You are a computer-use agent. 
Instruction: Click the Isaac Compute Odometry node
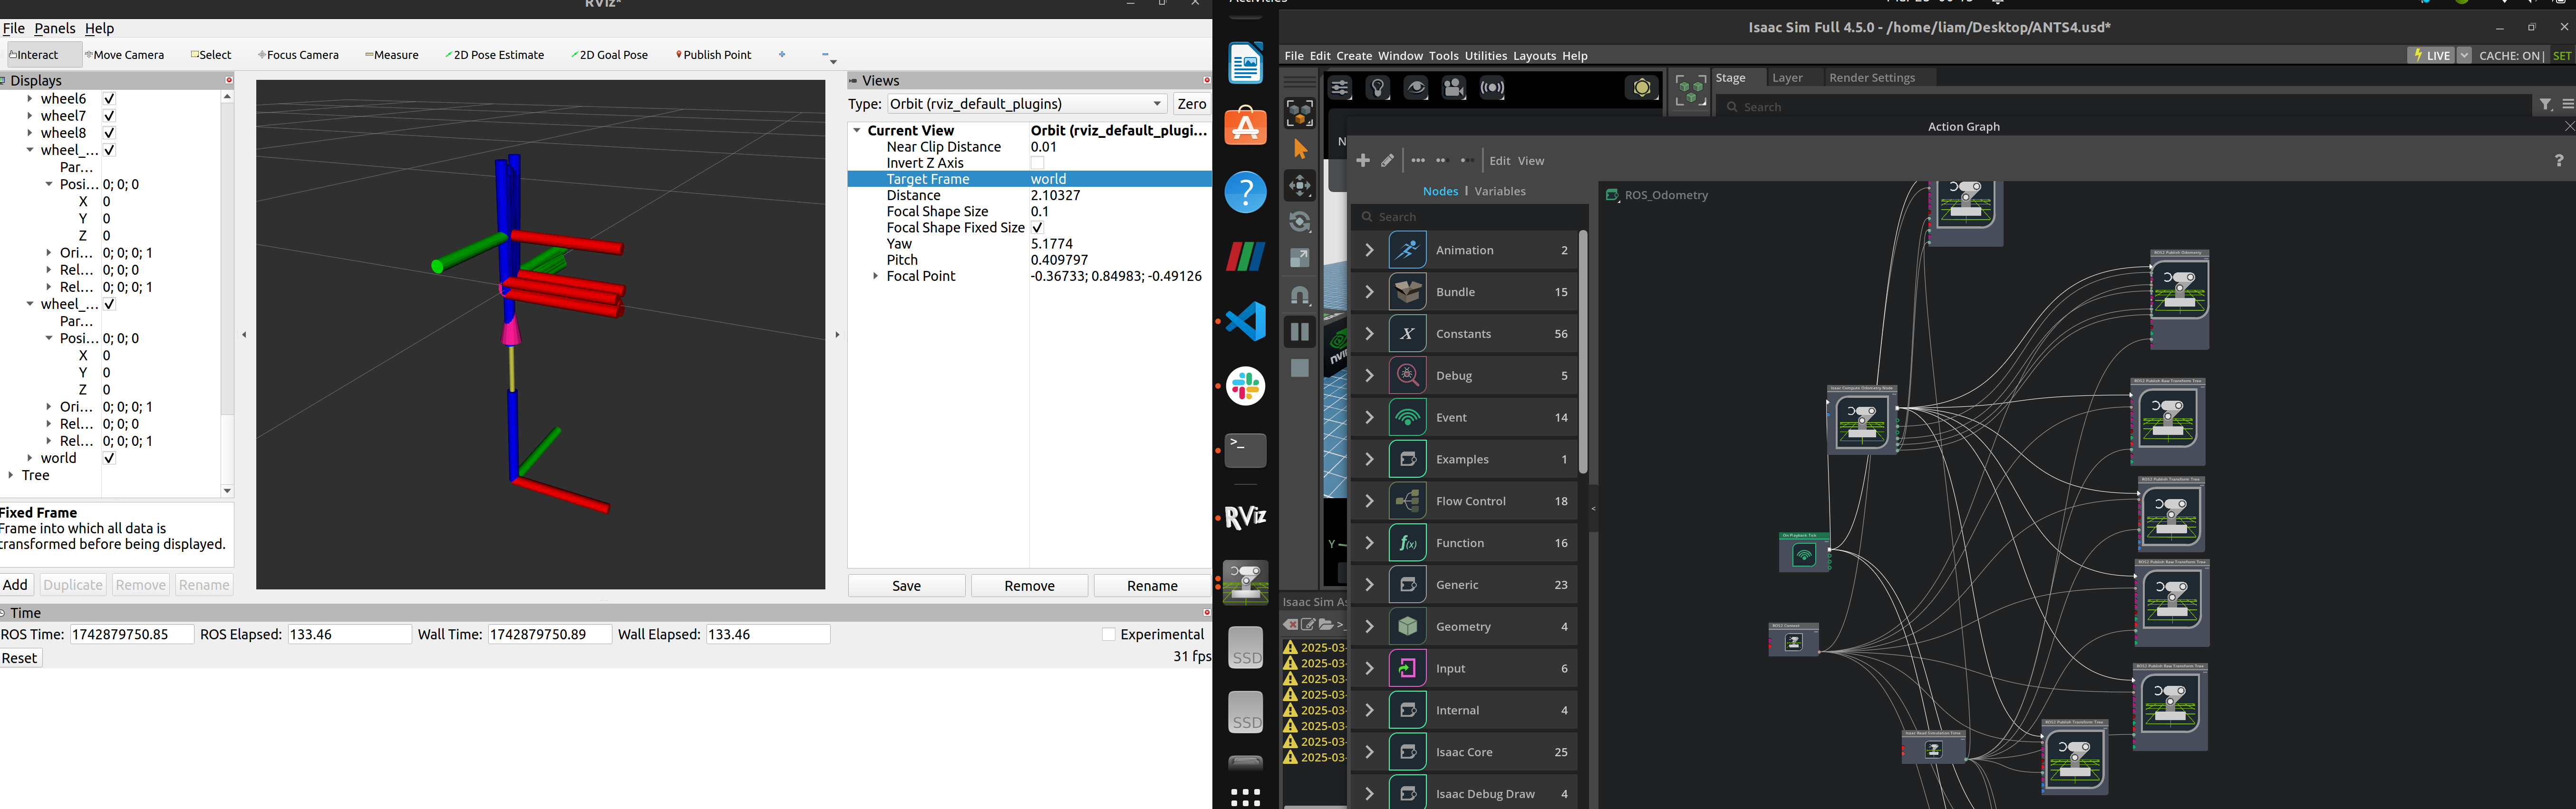pos(1862,420)
